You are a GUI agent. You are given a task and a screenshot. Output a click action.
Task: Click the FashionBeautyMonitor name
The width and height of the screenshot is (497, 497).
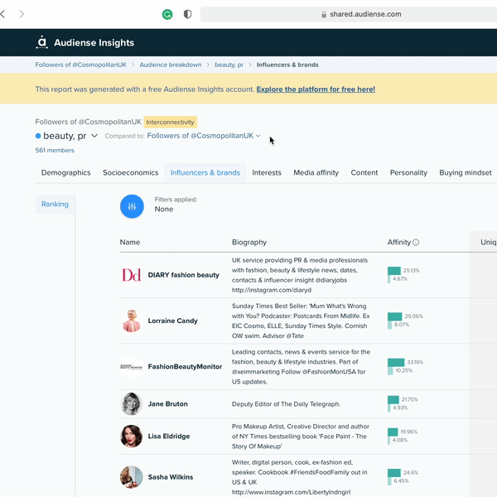point(185,367)
